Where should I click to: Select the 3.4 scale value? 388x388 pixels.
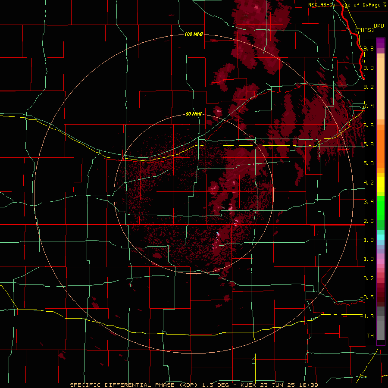pos(369,202)
